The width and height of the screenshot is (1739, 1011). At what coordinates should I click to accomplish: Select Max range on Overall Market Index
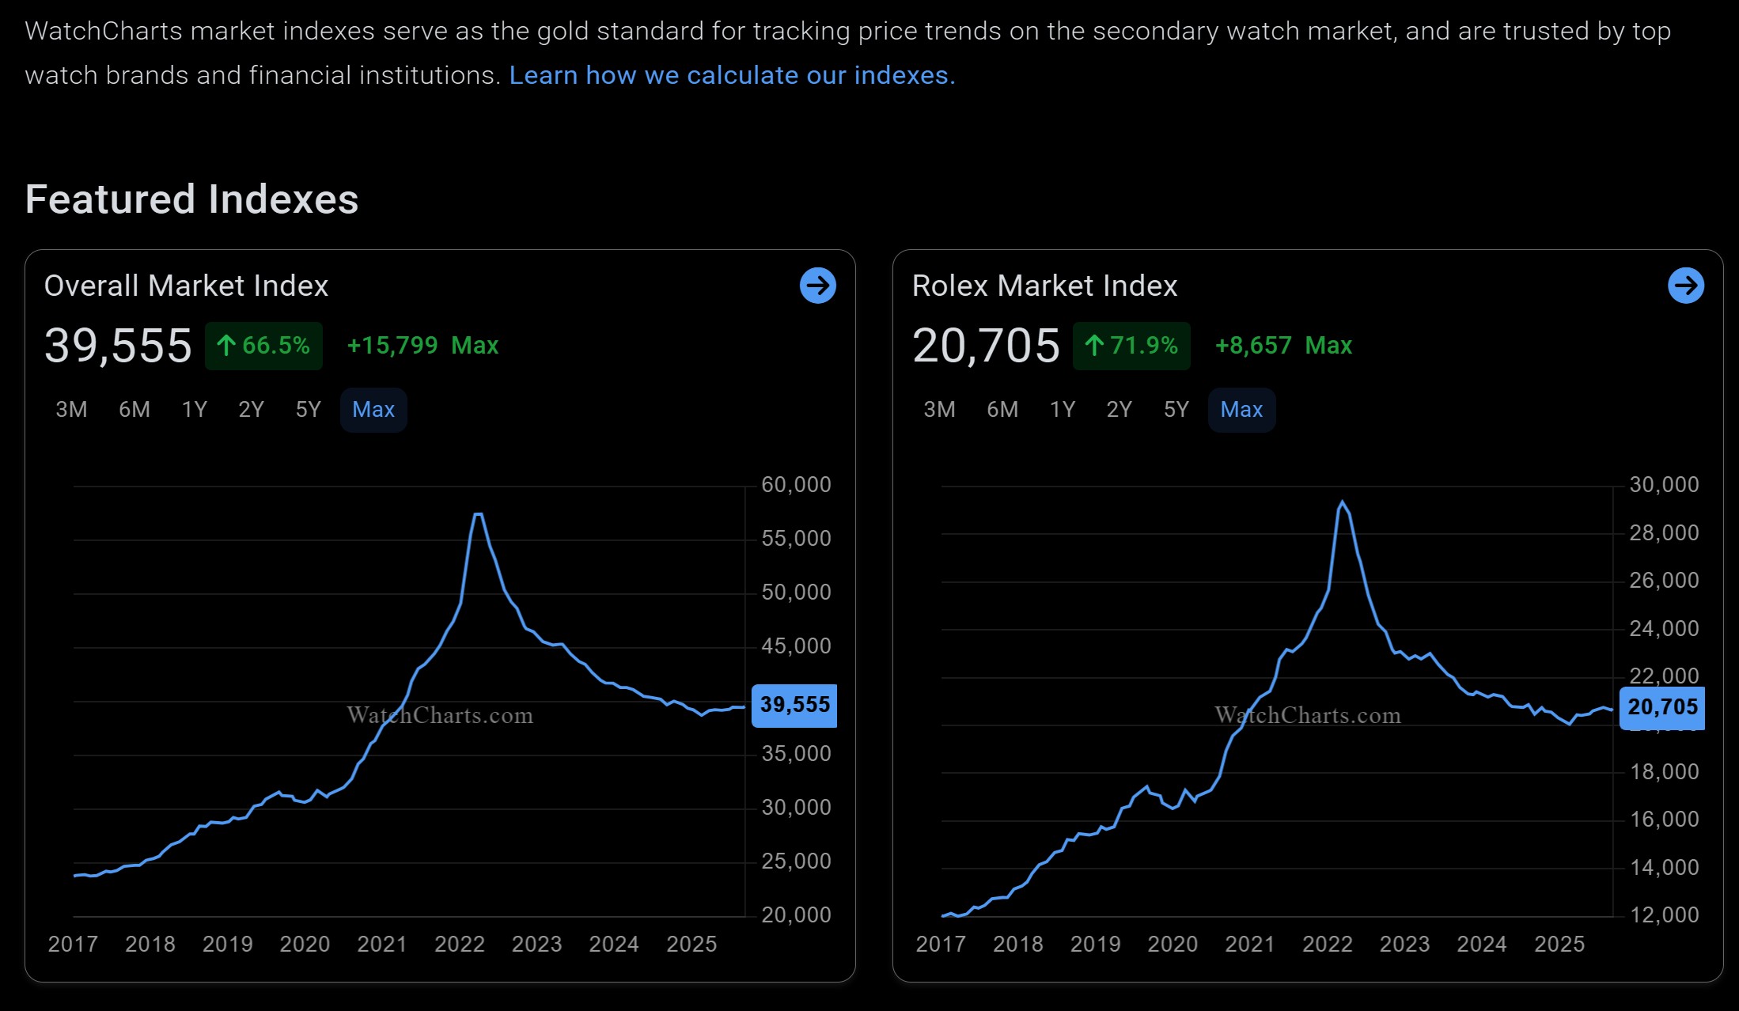pos(373,410)
